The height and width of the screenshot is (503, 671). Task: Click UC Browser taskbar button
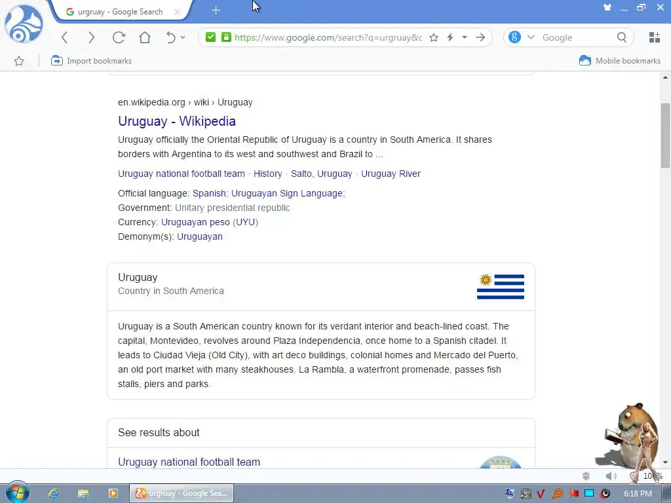(x=182, y=493)
